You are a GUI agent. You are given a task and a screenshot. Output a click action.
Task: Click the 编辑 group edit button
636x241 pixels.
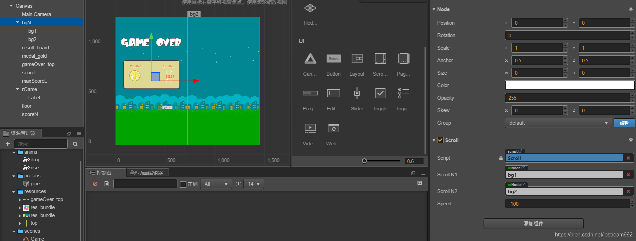[x=624, y=123]
